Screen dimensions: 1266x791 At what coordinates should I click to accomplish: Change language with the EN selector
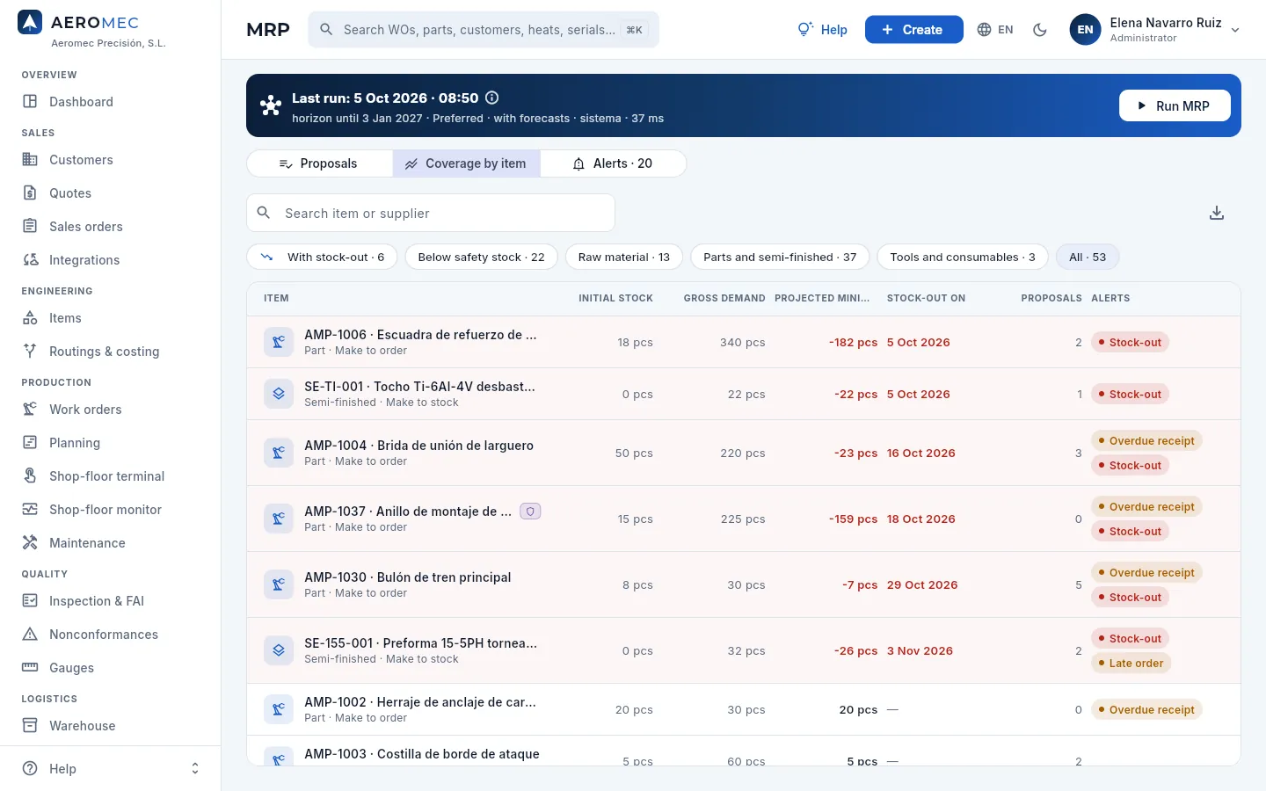pos(995,30)
